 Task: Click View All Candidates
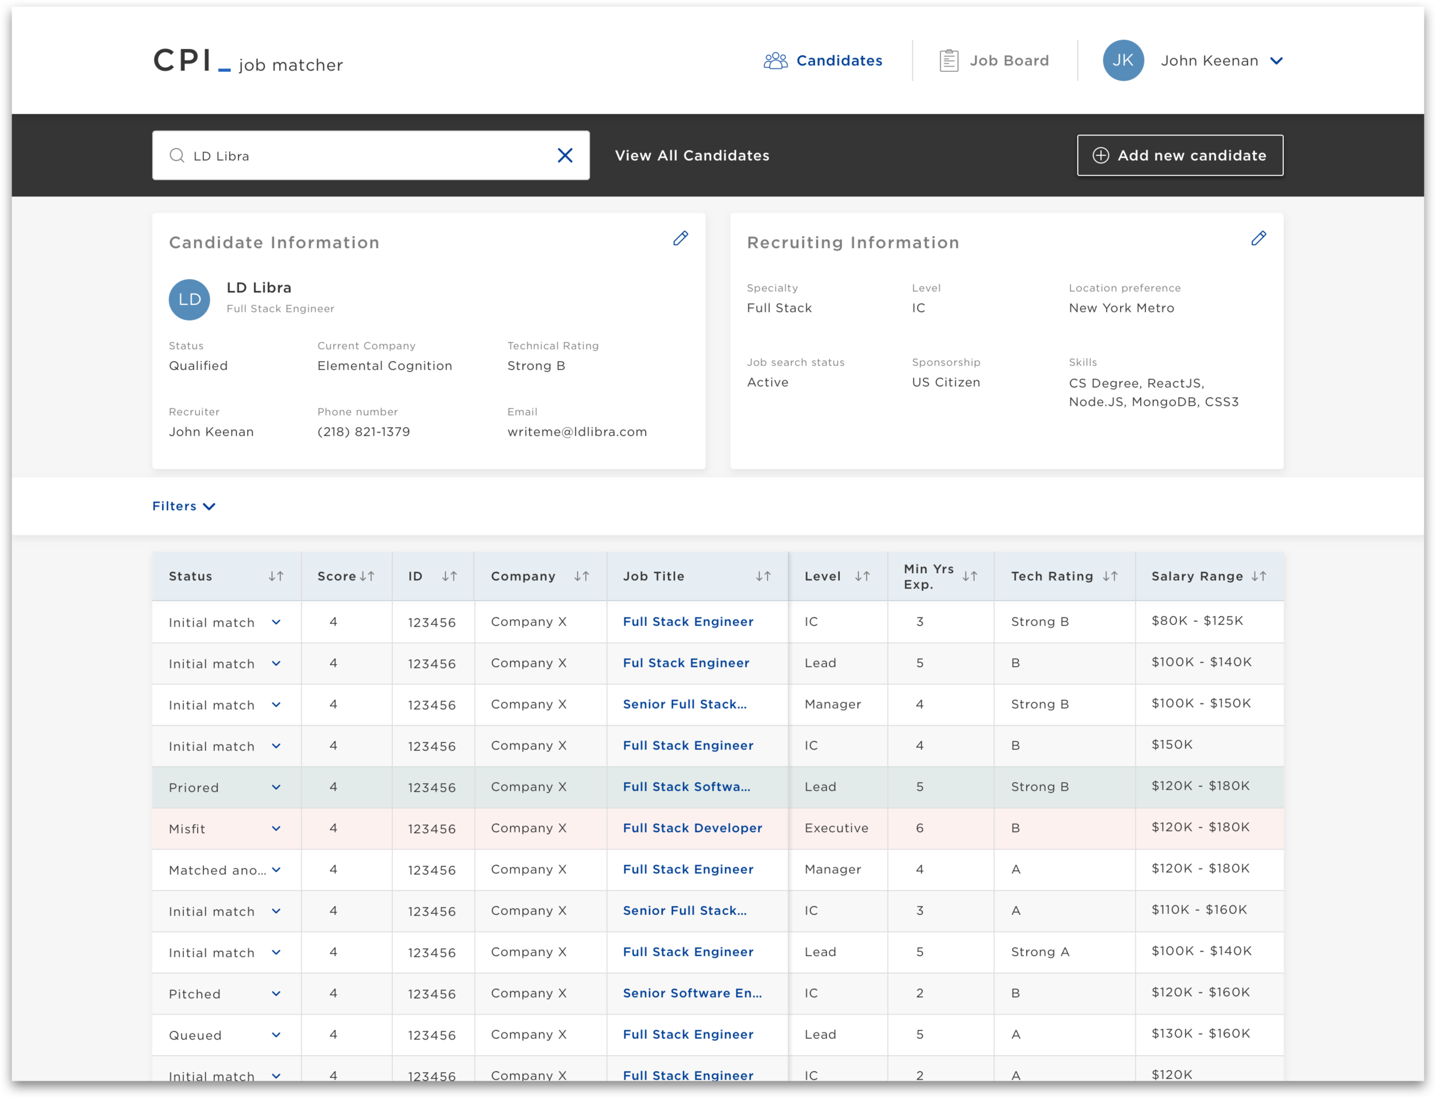click(692, 156)
